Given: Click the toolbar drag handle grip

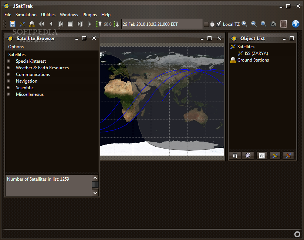Looking at the screenshot, I should tap(5, 24).
